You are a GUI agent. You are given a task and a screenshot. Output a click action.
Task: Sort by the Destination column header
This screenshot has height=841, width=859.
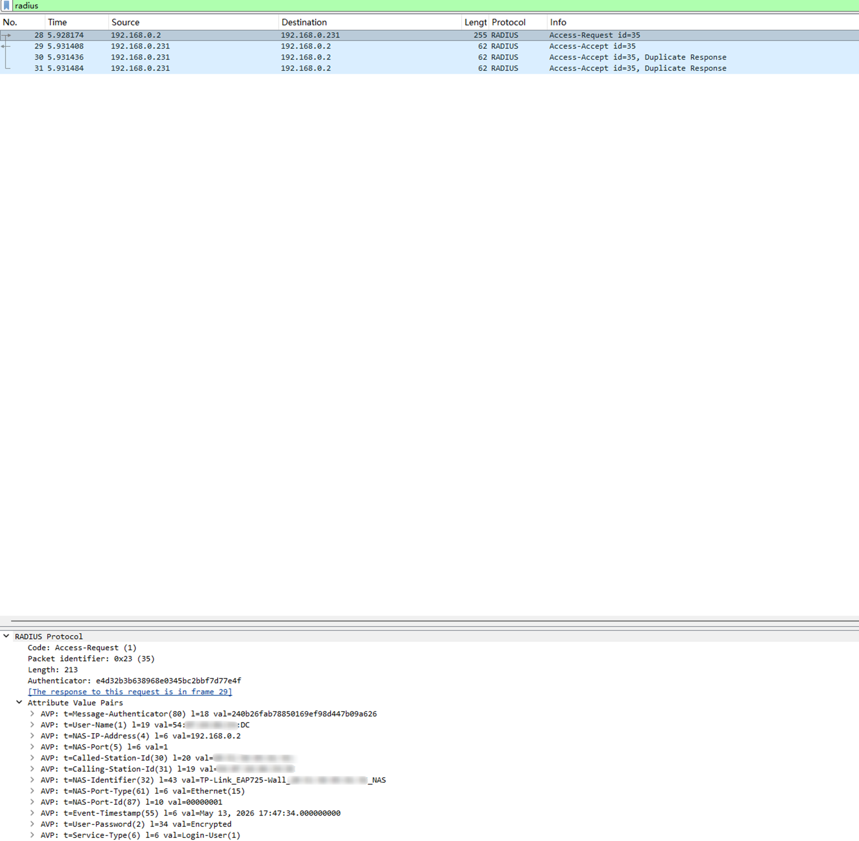coord(370,22)
